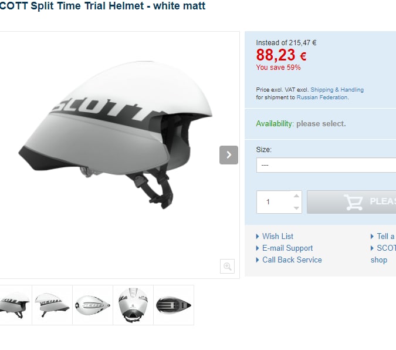
Task: Select the underside helmet thumbnail
Action: (x=174, y=305)
